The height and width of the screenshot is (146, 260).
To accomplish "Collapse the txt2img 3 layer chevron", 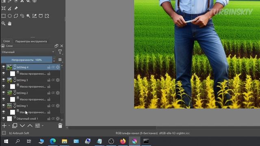I will [x=15, y=81].
